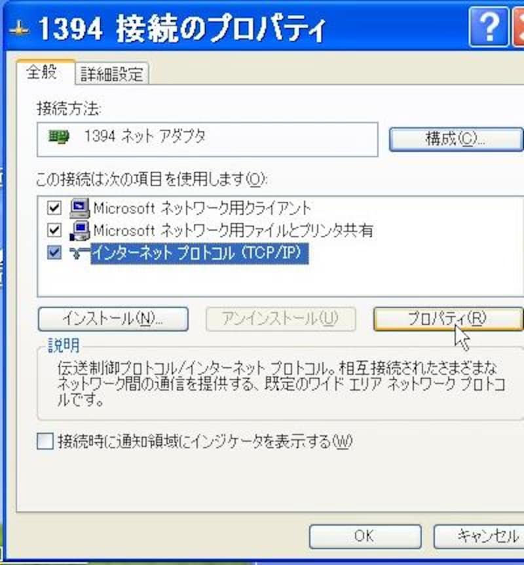Uncheck ファイルとプリンタ共有 checkbox
This screenshot has height=565, width=524.
54,230
